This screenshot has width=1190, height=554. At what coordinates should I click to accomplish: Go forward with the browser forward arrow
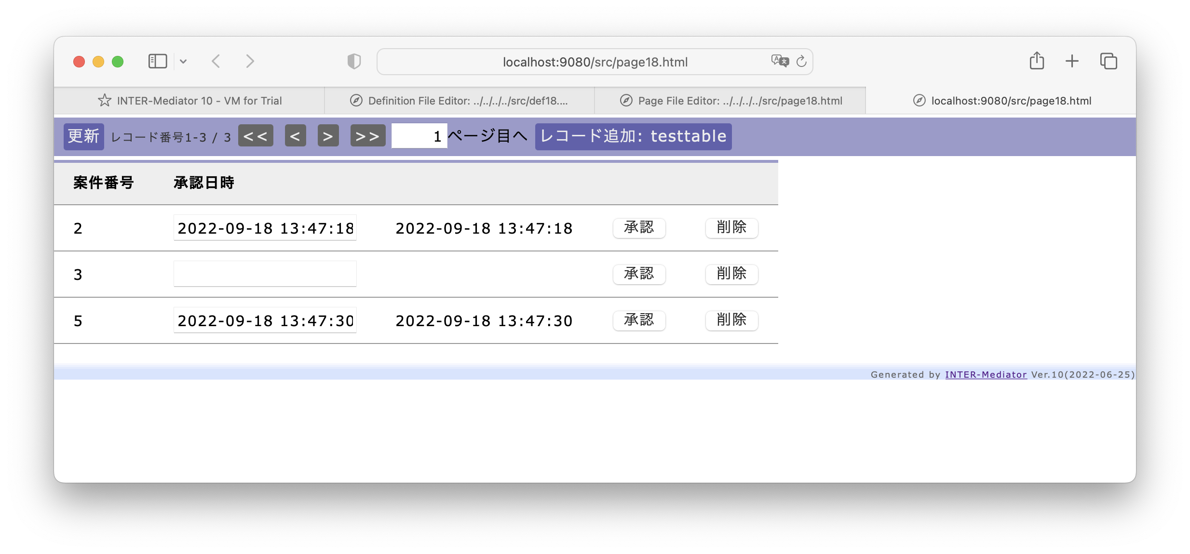pos(250,61)
